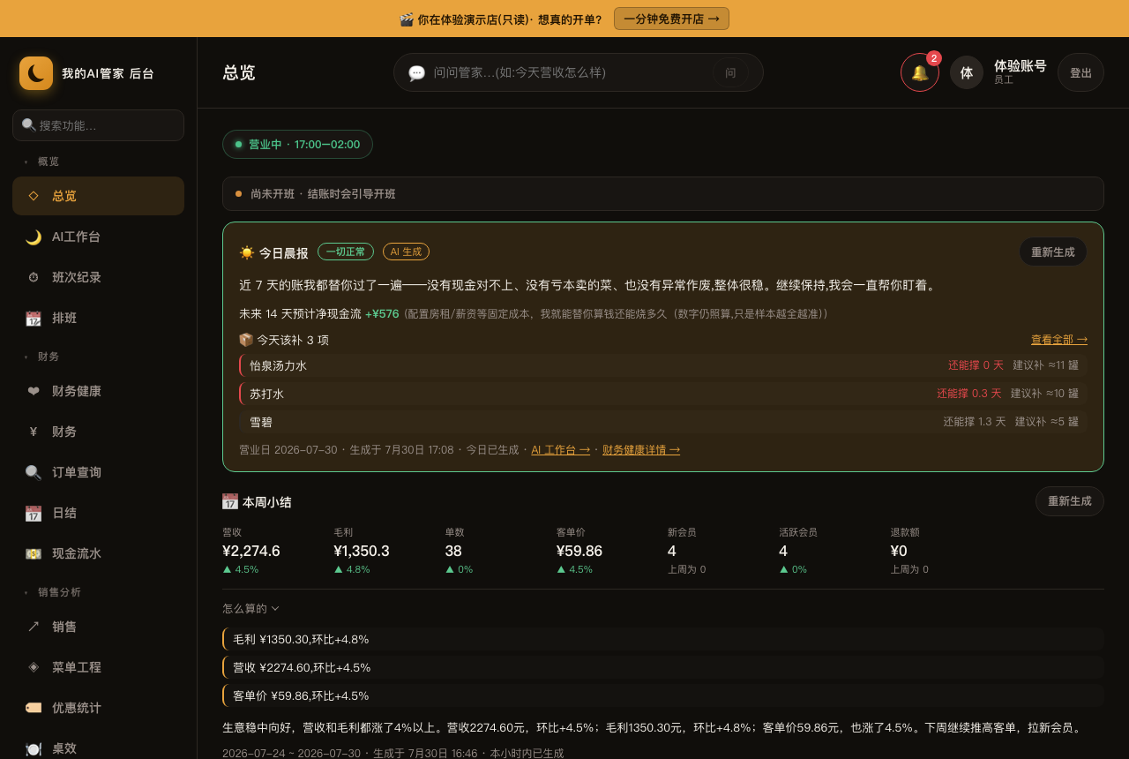This screenshot has height=759, width=1129.
Task: Click the 客单价 ¥59.86,环比+4.5% row
Action: [663, 695]
